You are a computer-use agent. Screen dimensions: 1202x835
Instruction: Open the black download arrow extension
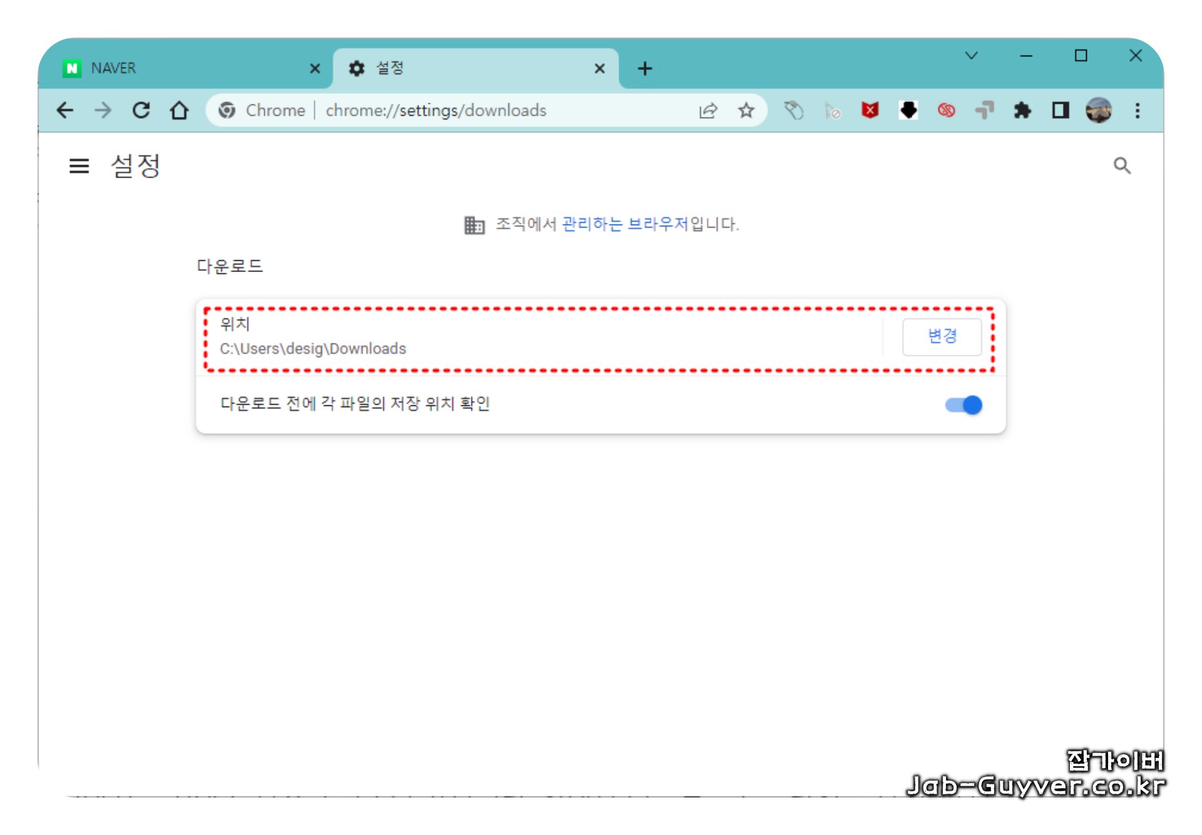908,111
